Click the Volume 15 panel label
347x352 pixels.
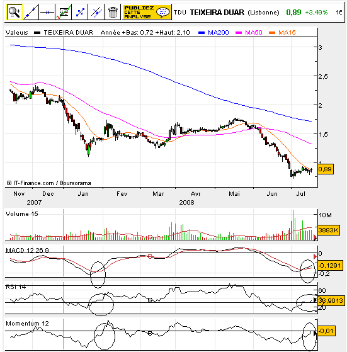(x=22, y=213)
